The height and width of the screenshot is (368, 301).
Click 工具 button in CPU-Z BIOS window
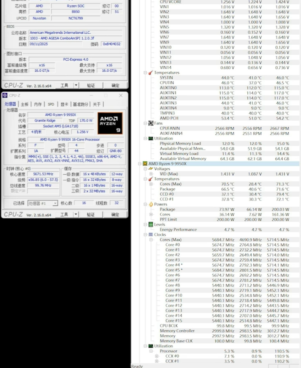pyautogui.click(x=65, y=86)
